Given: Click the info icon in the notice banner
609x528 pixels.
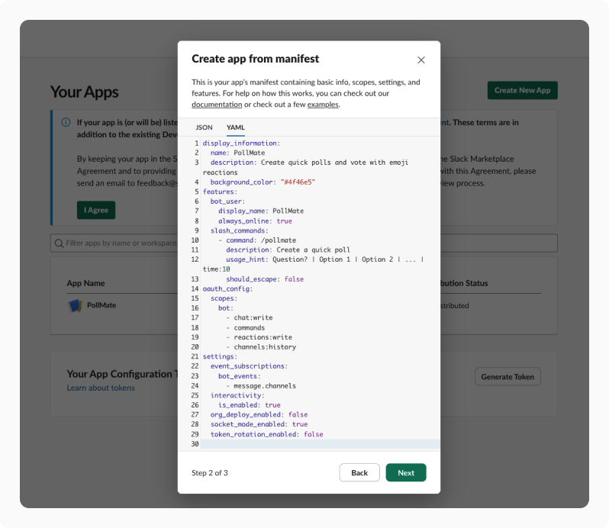Looking at the screenshot, I should tap(66, 122).
